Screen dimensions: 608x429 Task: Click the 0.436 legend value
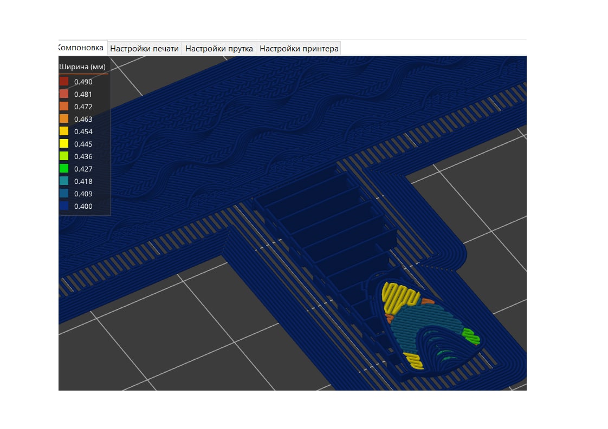pyautogui.click(x=83, y=156)
